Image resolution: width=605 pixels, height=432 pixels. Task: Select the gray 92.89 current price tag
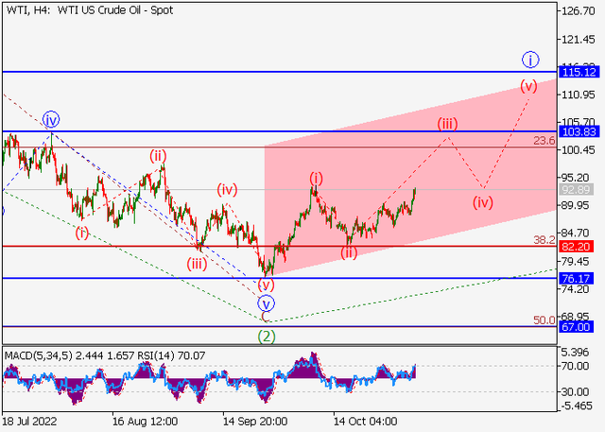pos(576,189)
